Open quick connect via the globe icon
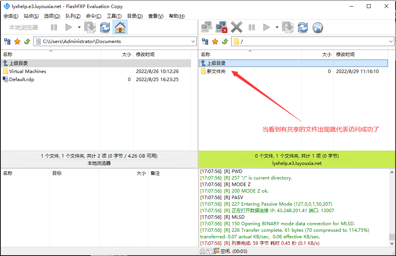 point(317,27)
